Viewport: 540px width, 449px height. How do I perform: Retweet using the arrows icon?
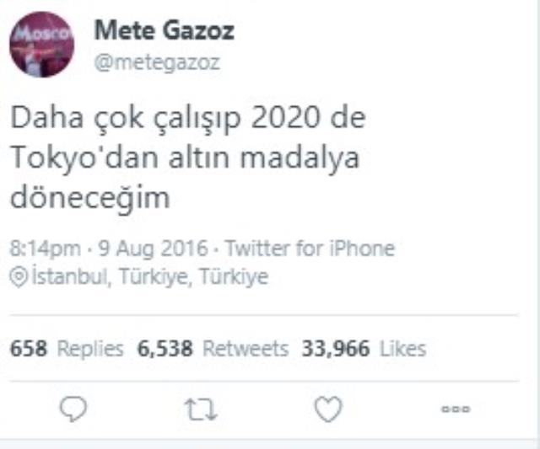[x=201, y=409]
